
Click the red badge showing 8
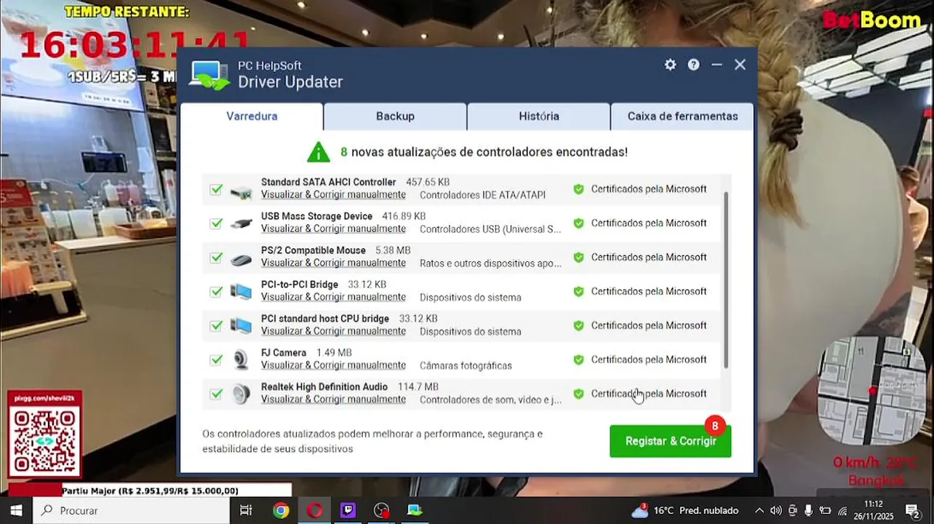[x=715, y=426]
